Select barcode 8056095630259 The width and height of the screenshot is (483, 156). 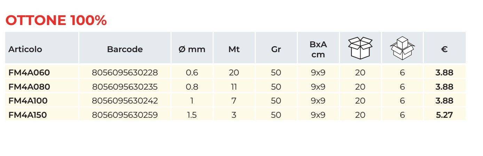125,115
